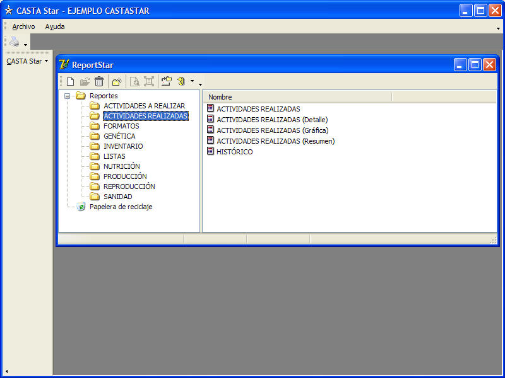Select ACTIVIDADES REALIZADAS (Detalle) report
The width and height of the screenshot is (505, 378).
tap(272, 120)
